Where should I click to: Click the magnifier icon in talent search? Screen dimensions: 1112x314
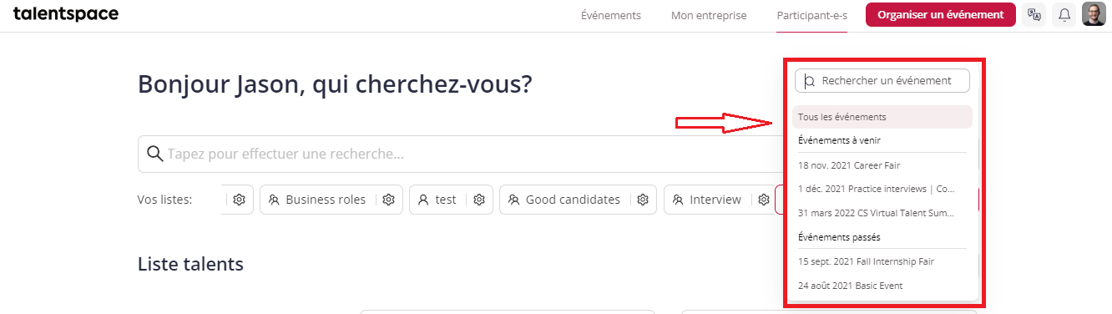click(x=154, y=154)
